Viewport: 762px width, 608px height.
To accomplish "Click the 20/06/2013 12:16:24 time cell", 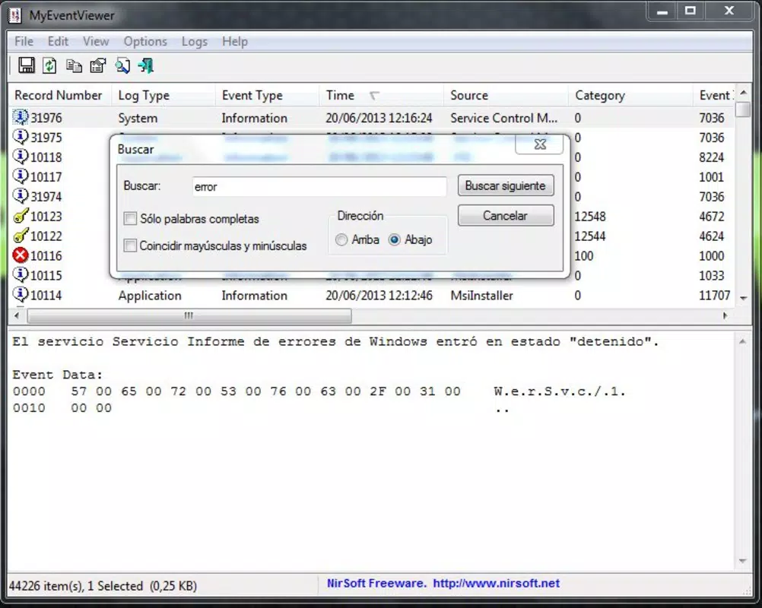I will 379,118.
